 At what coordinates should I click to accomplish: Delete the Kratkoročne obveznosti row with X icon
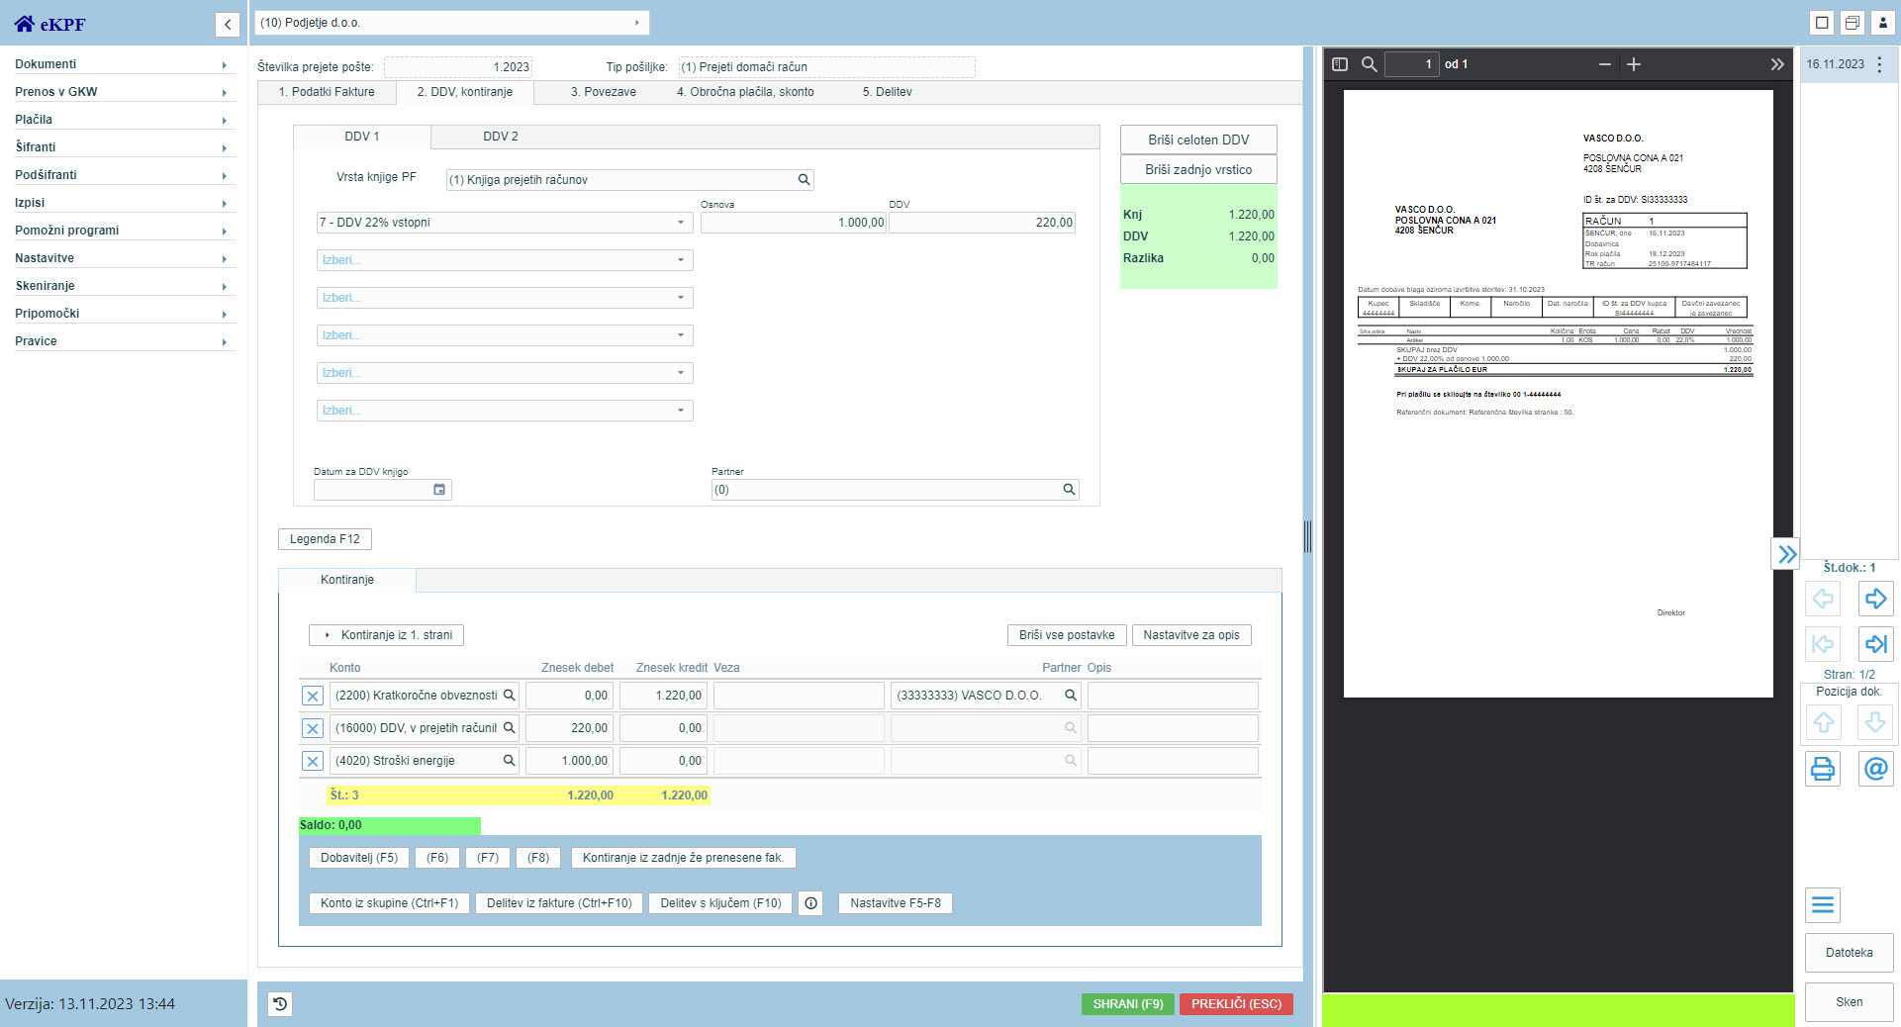click(x=313, y=696)
